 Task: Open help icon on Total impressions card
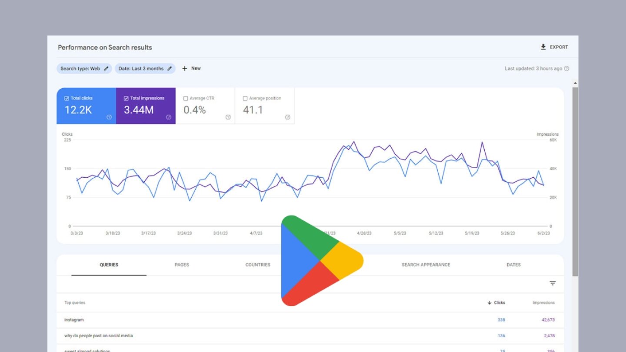(x=169, y=117)
